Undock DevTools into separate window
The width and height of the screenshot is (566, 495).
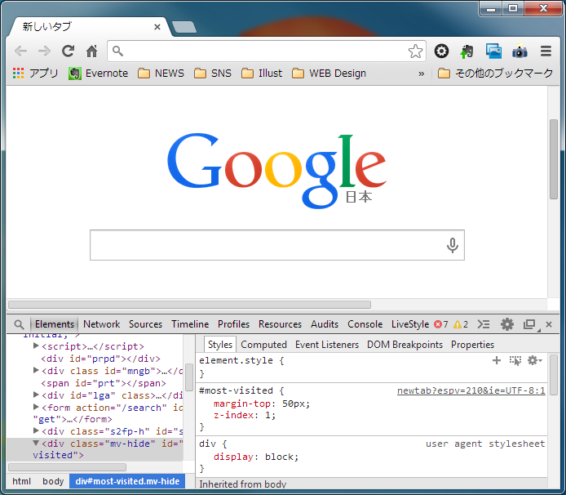529,324
